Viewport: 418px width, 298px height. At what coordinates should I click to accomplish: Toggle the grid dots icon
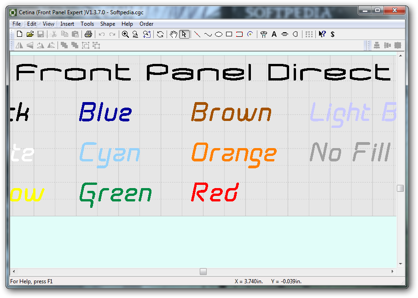(x=309, y=34)
